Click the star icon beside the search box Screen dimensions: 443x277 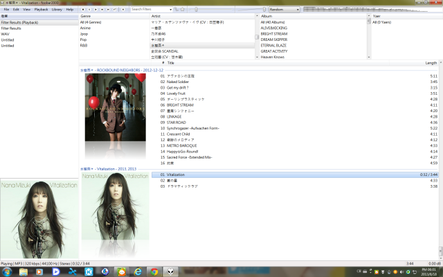tap(183, 9)
